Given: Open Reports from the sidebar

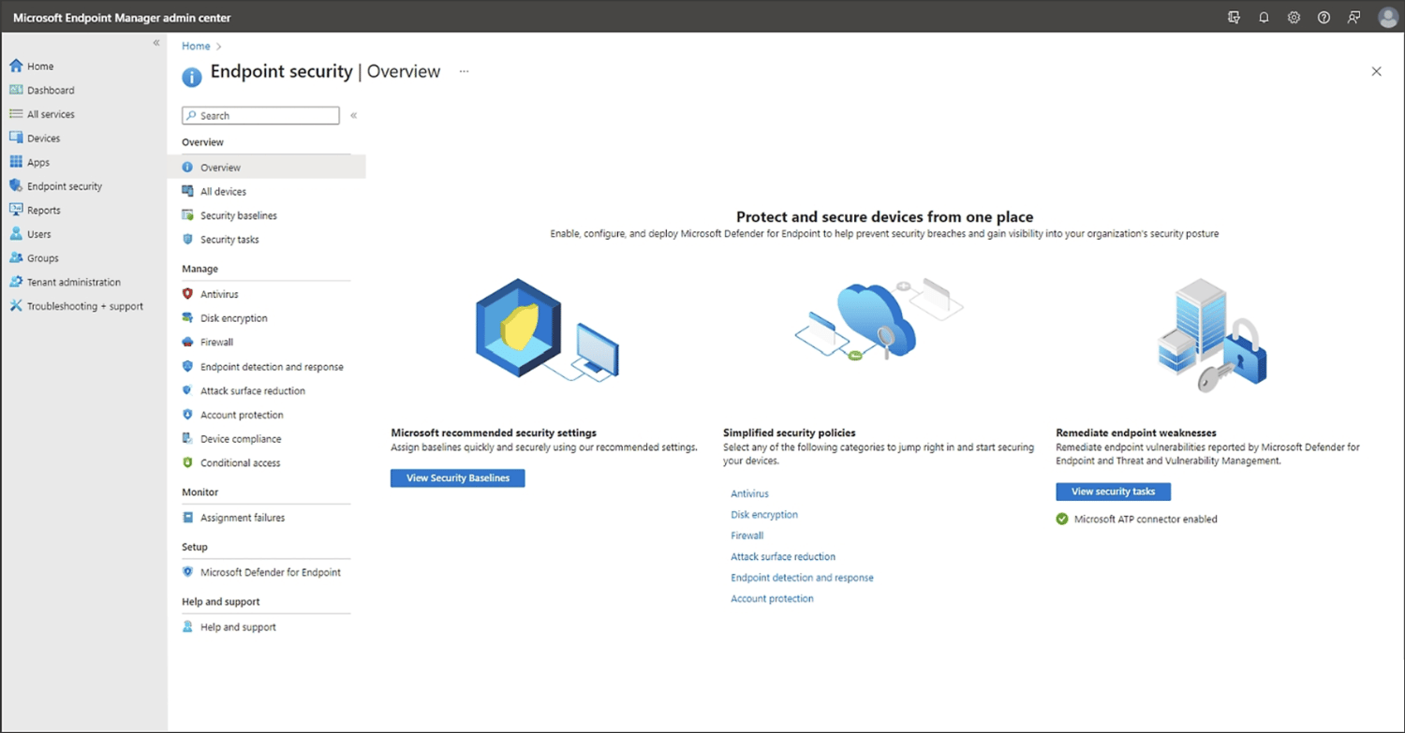Looking at the screenshot, I should [x=43, y=210].
